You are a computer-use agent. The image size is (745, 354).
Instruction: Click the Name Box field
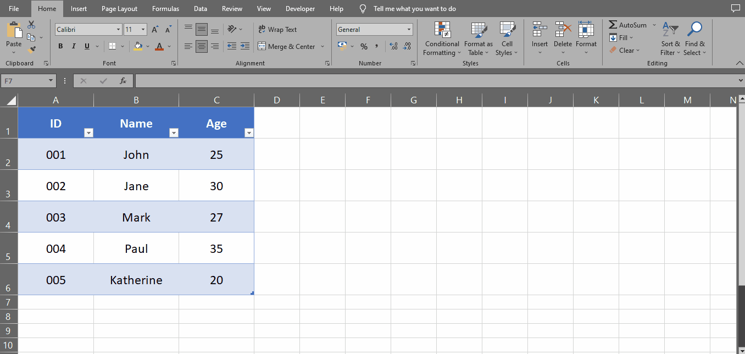24,80
